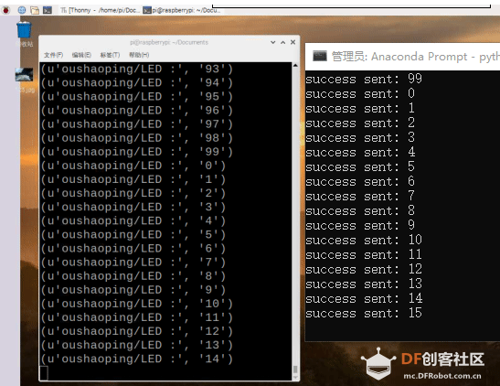
Task: Launch the terminal from the taskbar
Action: 48,10
